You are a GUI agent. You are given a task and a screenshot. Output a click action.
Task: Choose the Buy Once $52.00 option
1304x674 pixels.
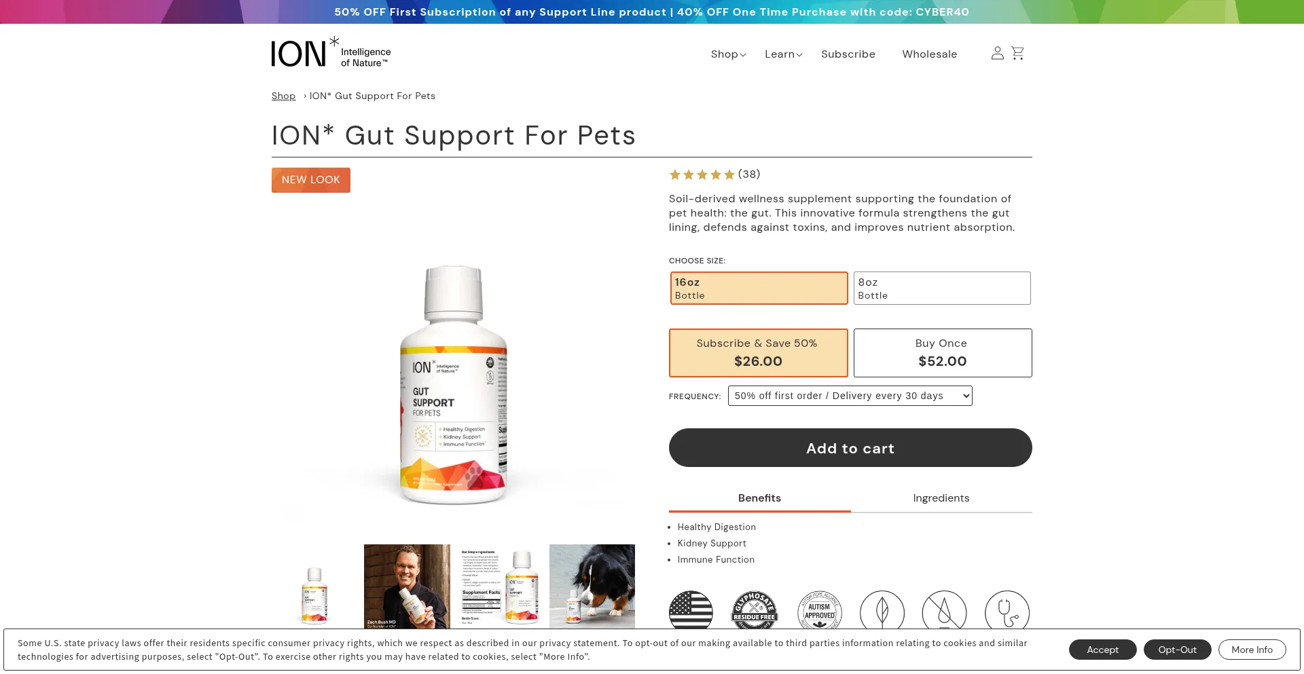coord(942,353)
